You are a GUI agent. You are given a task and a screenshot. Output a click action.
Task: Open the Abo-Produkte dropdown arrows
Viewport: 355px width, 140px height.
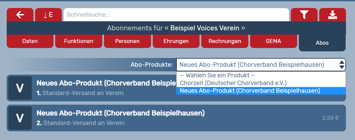[x=342, y=65]
